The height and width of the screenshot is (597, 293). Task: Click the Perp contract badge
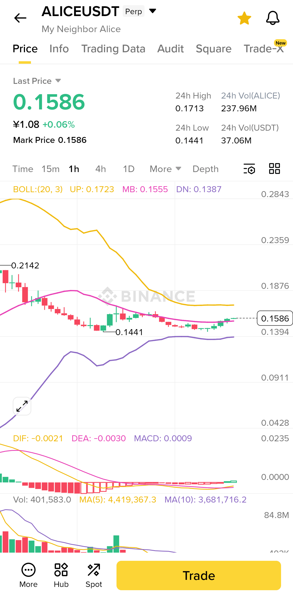[133, 11]
